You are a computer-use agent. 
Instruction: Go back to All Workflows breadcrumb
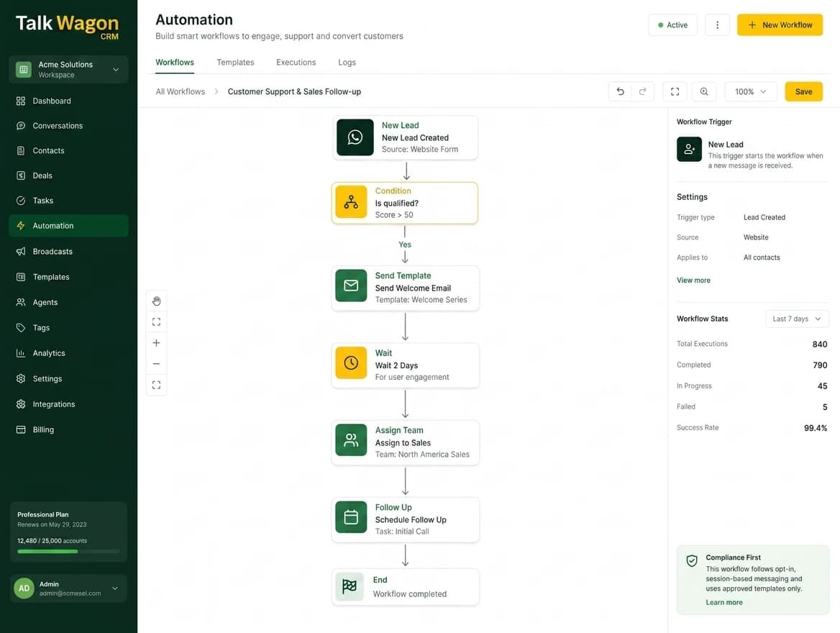pos(181,91)
